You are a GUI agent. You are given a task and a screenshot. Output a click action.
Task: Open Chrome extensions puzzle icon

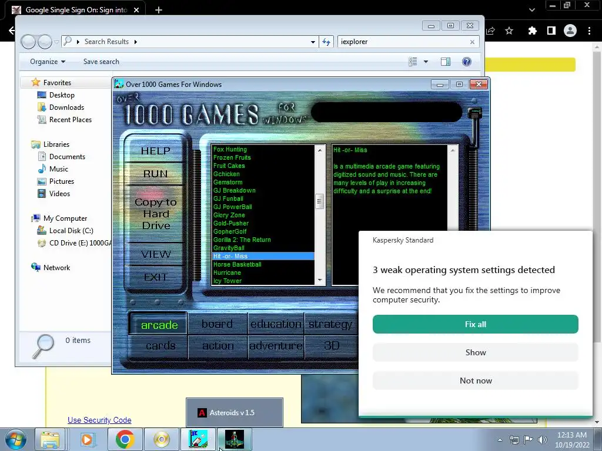(532, 31)
